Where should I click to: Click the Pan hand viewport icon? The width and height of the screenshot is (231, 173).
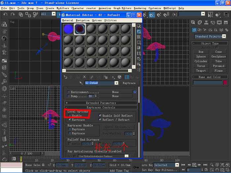[x=217, y=170]
